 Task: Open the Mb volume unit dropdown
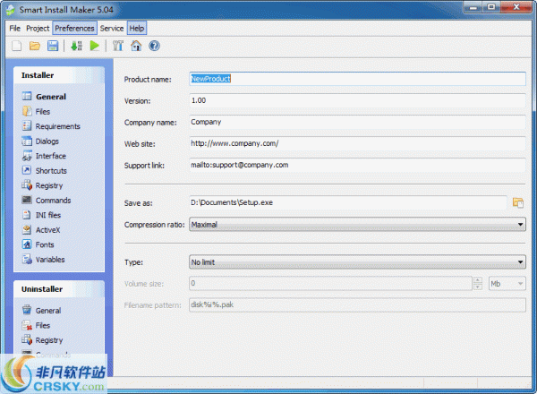[507, 284]
